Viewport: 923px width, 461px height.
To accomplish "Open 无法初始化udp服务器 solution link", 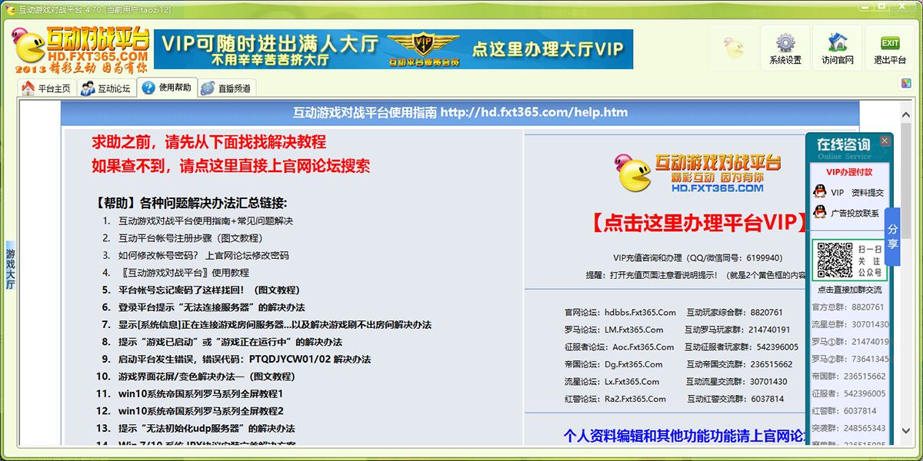I will click(206, 428).
